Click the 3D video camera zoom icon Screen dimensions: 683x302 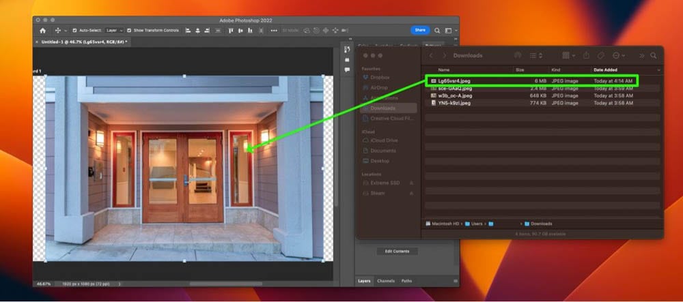(345, 31)
